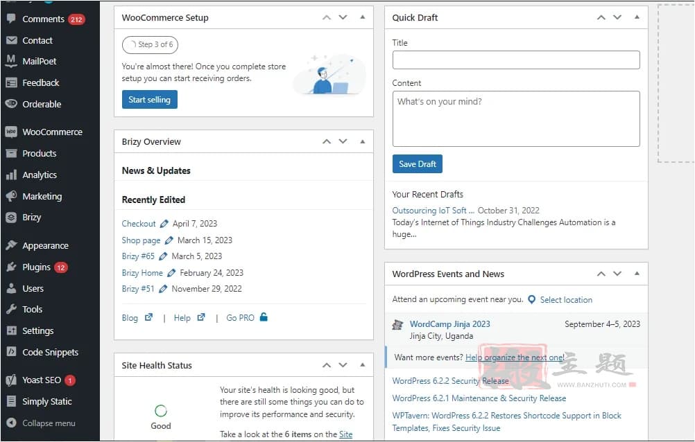Screen dimensions: 695x442
Task: Open the WordCamp Jinja 2023 event link
Action: (450, 324)
